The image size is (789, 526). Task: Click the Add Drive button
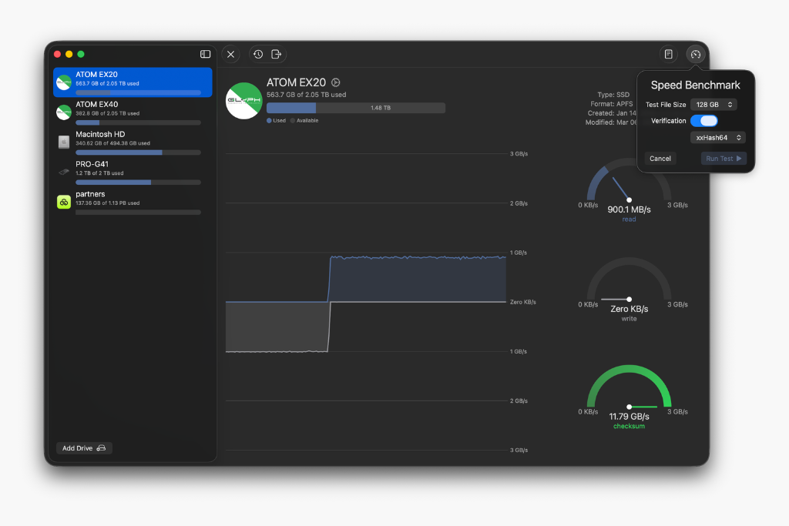click(x=84, y=448)
